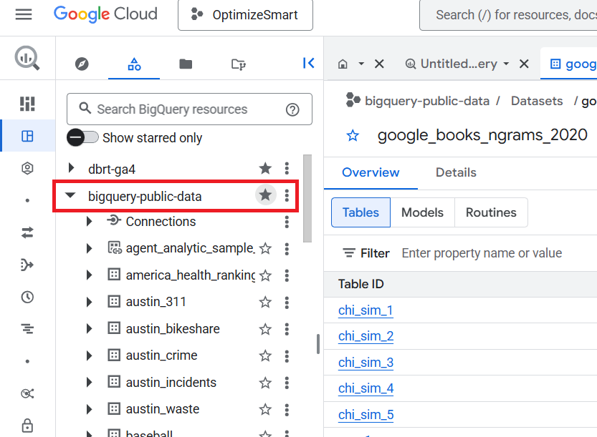Open the Explorer compass icon tab

[x=82, y=64]
